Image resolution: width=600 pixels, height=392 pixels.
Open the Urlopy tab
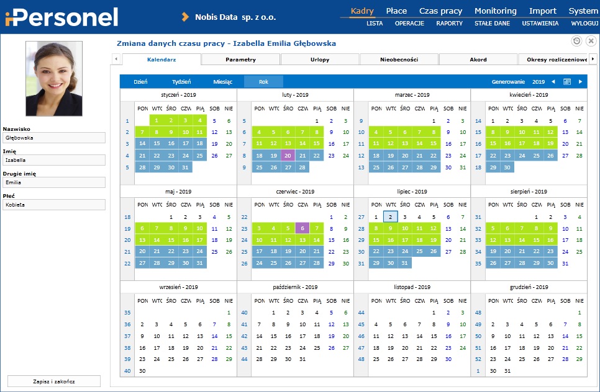[x=320, y=60]
